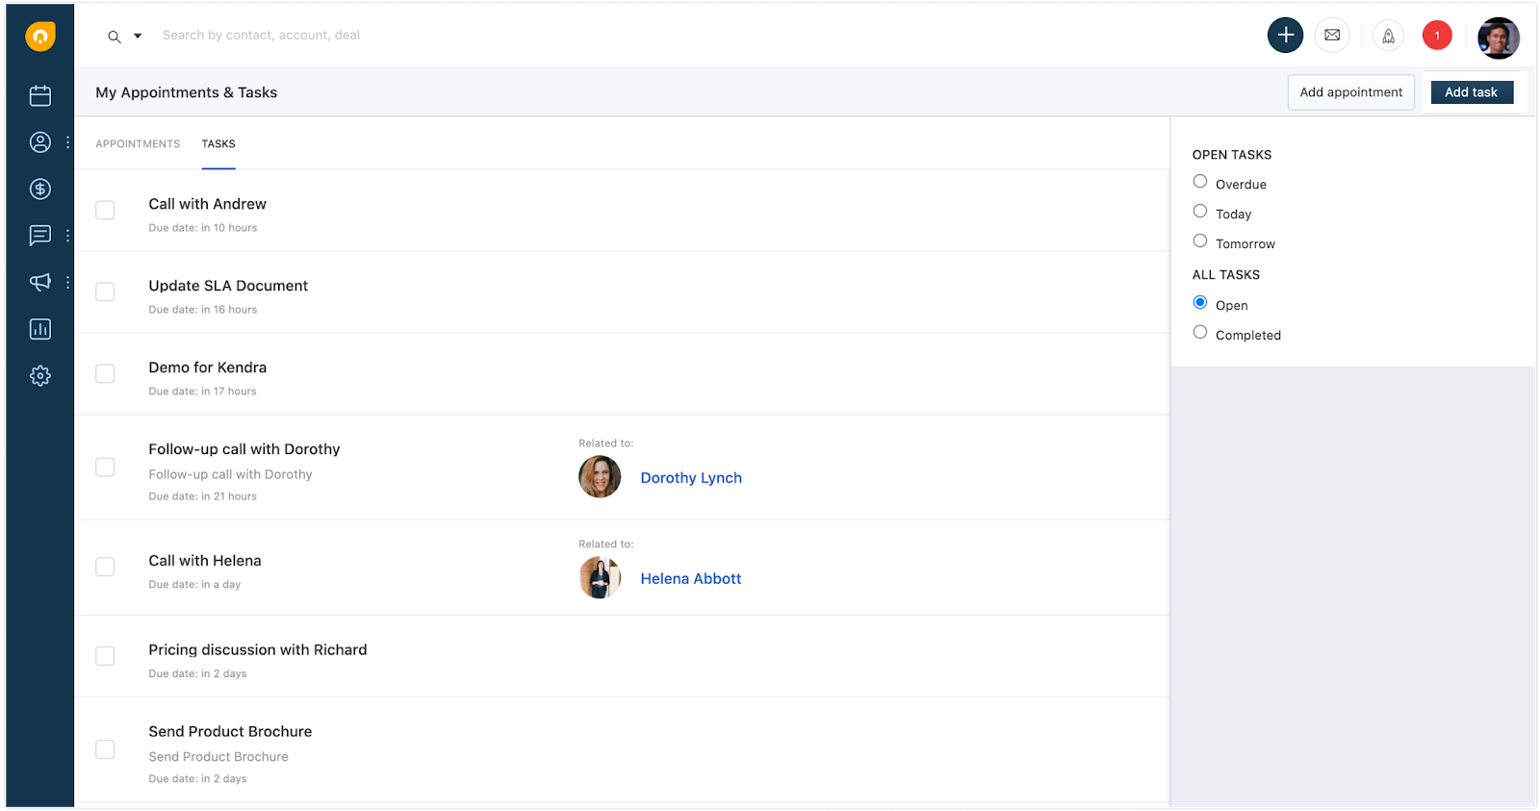Click the email envelope icon

[x=1332, y=36]
